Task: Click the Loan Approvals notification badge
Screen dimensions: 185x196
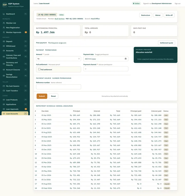Action: click(x=26, y=109)
